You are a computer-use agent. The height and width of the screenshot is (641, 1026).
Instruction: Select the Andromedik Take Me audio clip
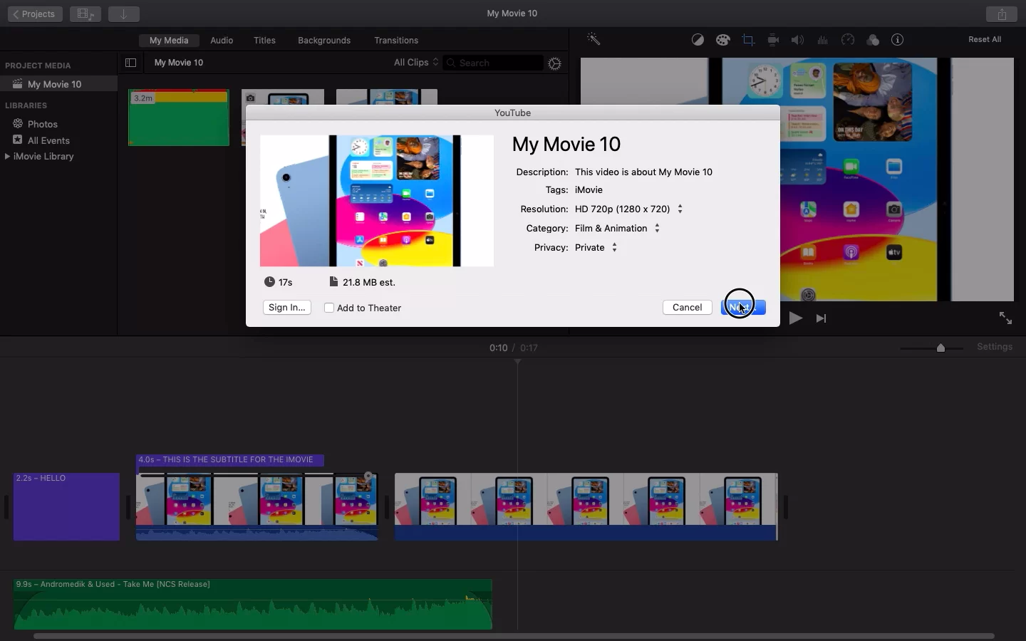point(253,604)
